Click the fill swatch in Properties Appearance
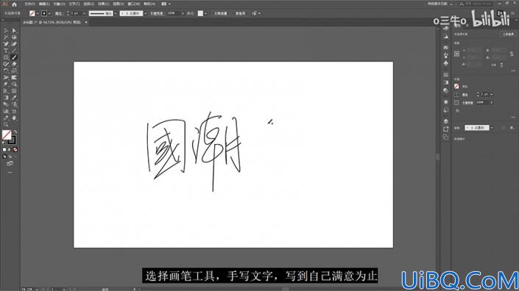This screenshot has height=291, width=519. pos(456,86)
